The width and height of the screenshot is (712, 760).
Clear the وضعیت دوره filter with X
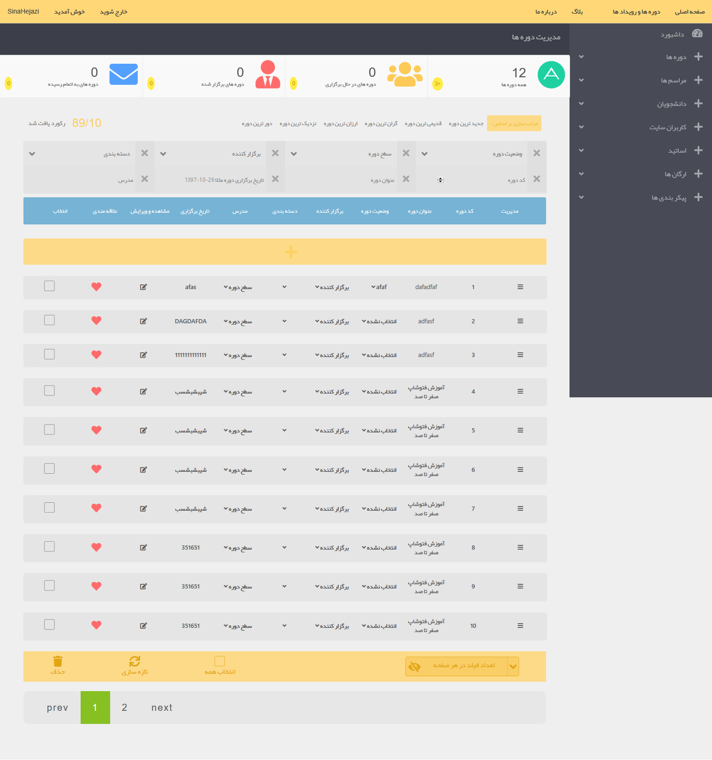click(x=537, y=153)
